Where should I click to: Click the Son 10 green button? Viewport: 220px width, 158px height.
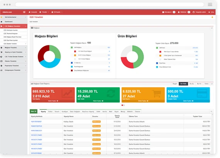(34, 112)
